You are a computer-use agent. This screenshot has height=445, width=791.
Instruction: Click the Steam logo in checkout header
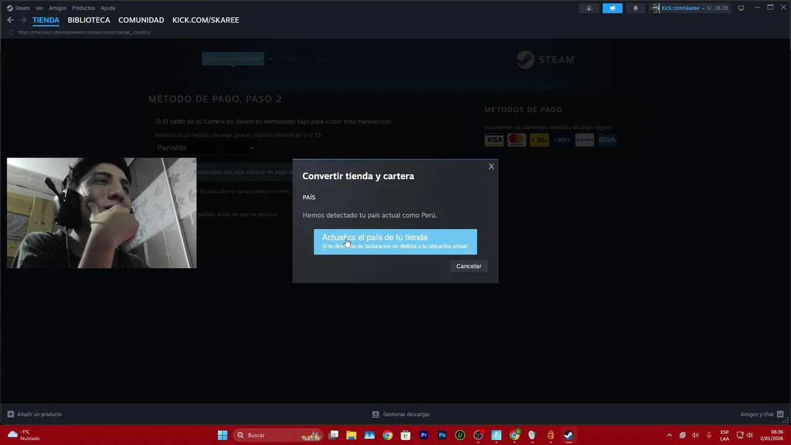point(546,59)
